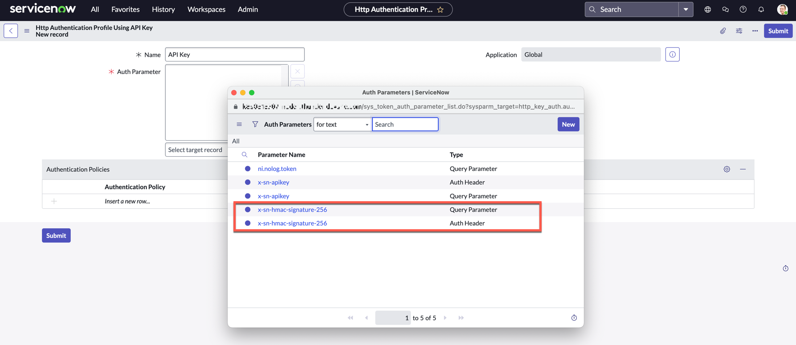Click the Application info icon
Viewport: 796px width, 345px height.
click(673, 54)
